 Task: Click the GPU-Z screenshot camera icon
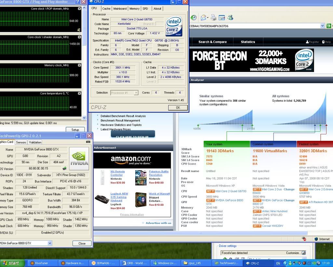click(x=88, y=142)
